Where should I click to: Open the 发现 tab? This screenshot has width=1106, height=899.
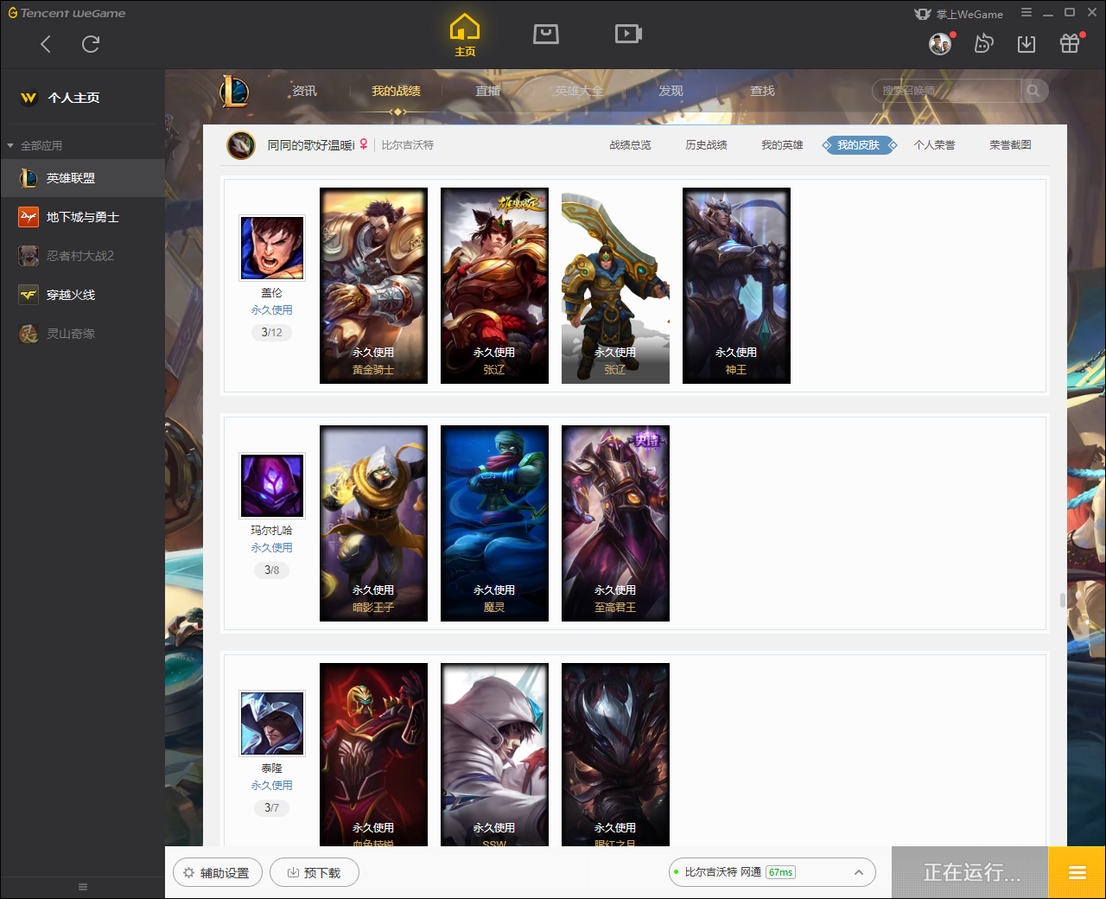point(671,91)
